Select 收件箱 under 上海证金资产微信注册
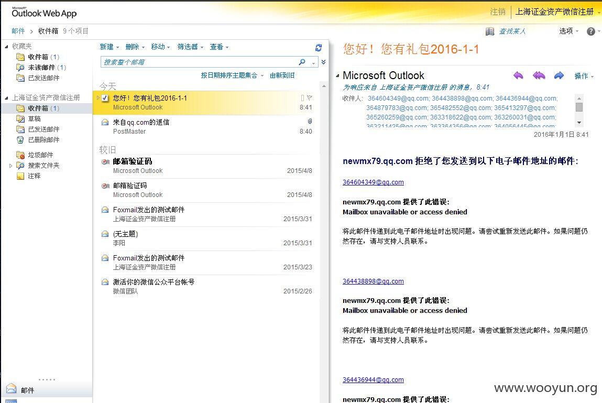This screenshot has height=403, width=602. (x=47, y=108)
